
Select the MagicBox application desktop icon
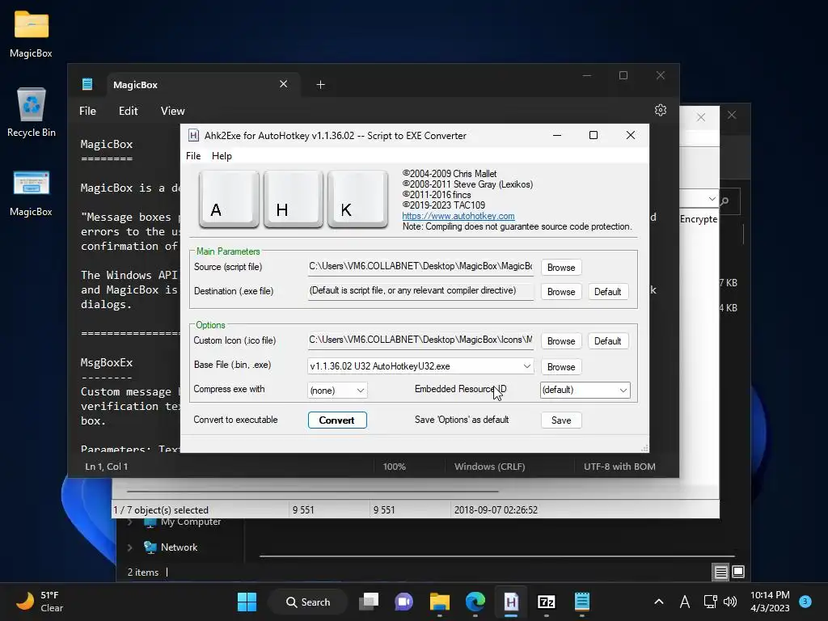click(x=32, y=193)
